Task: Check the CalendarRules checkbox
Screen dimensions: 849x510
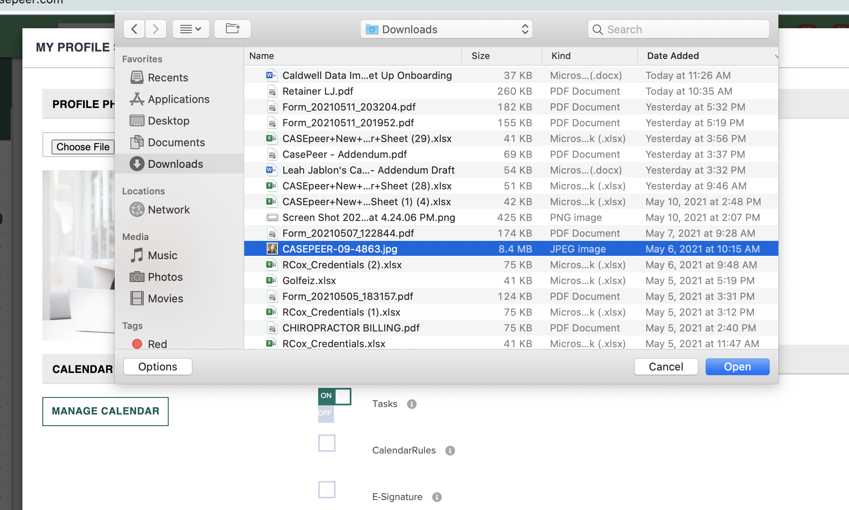Action: [x=327, y=443]
